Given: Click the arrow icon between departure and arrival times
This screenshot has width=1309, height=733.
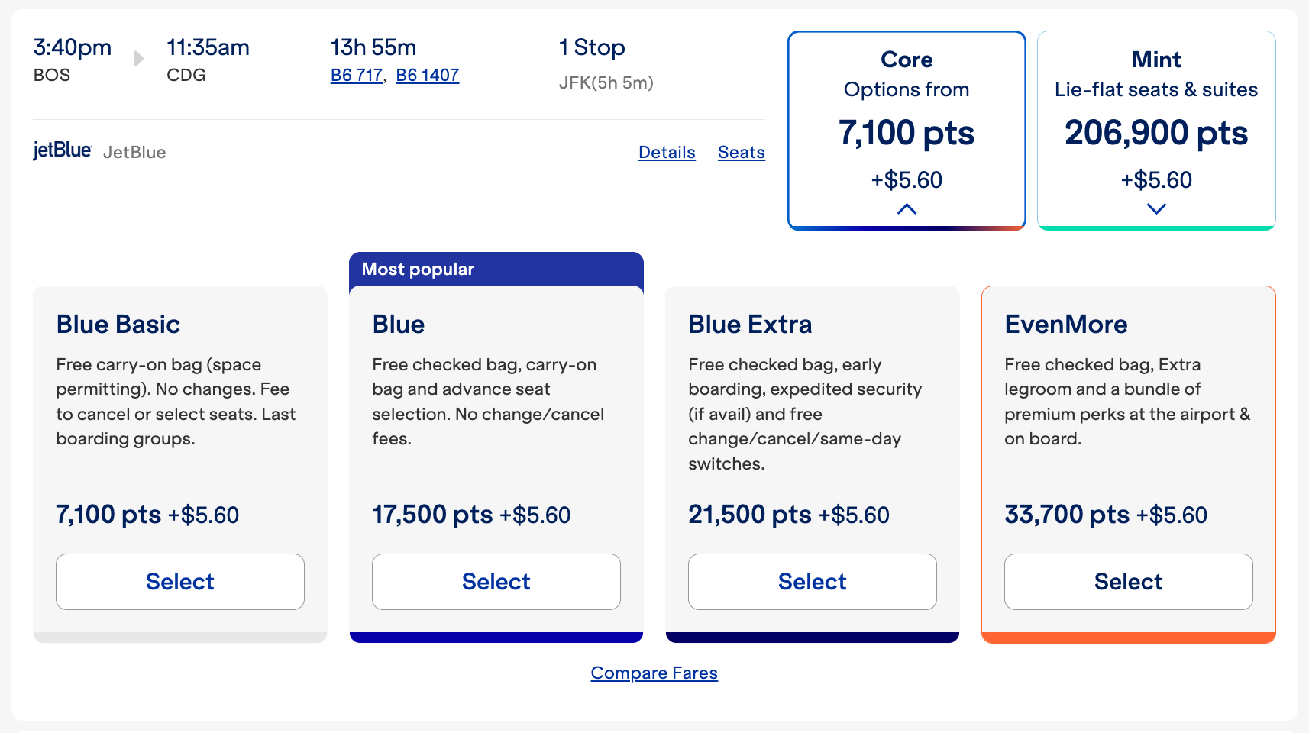Looking at the screenshot, I should [138, 57].
